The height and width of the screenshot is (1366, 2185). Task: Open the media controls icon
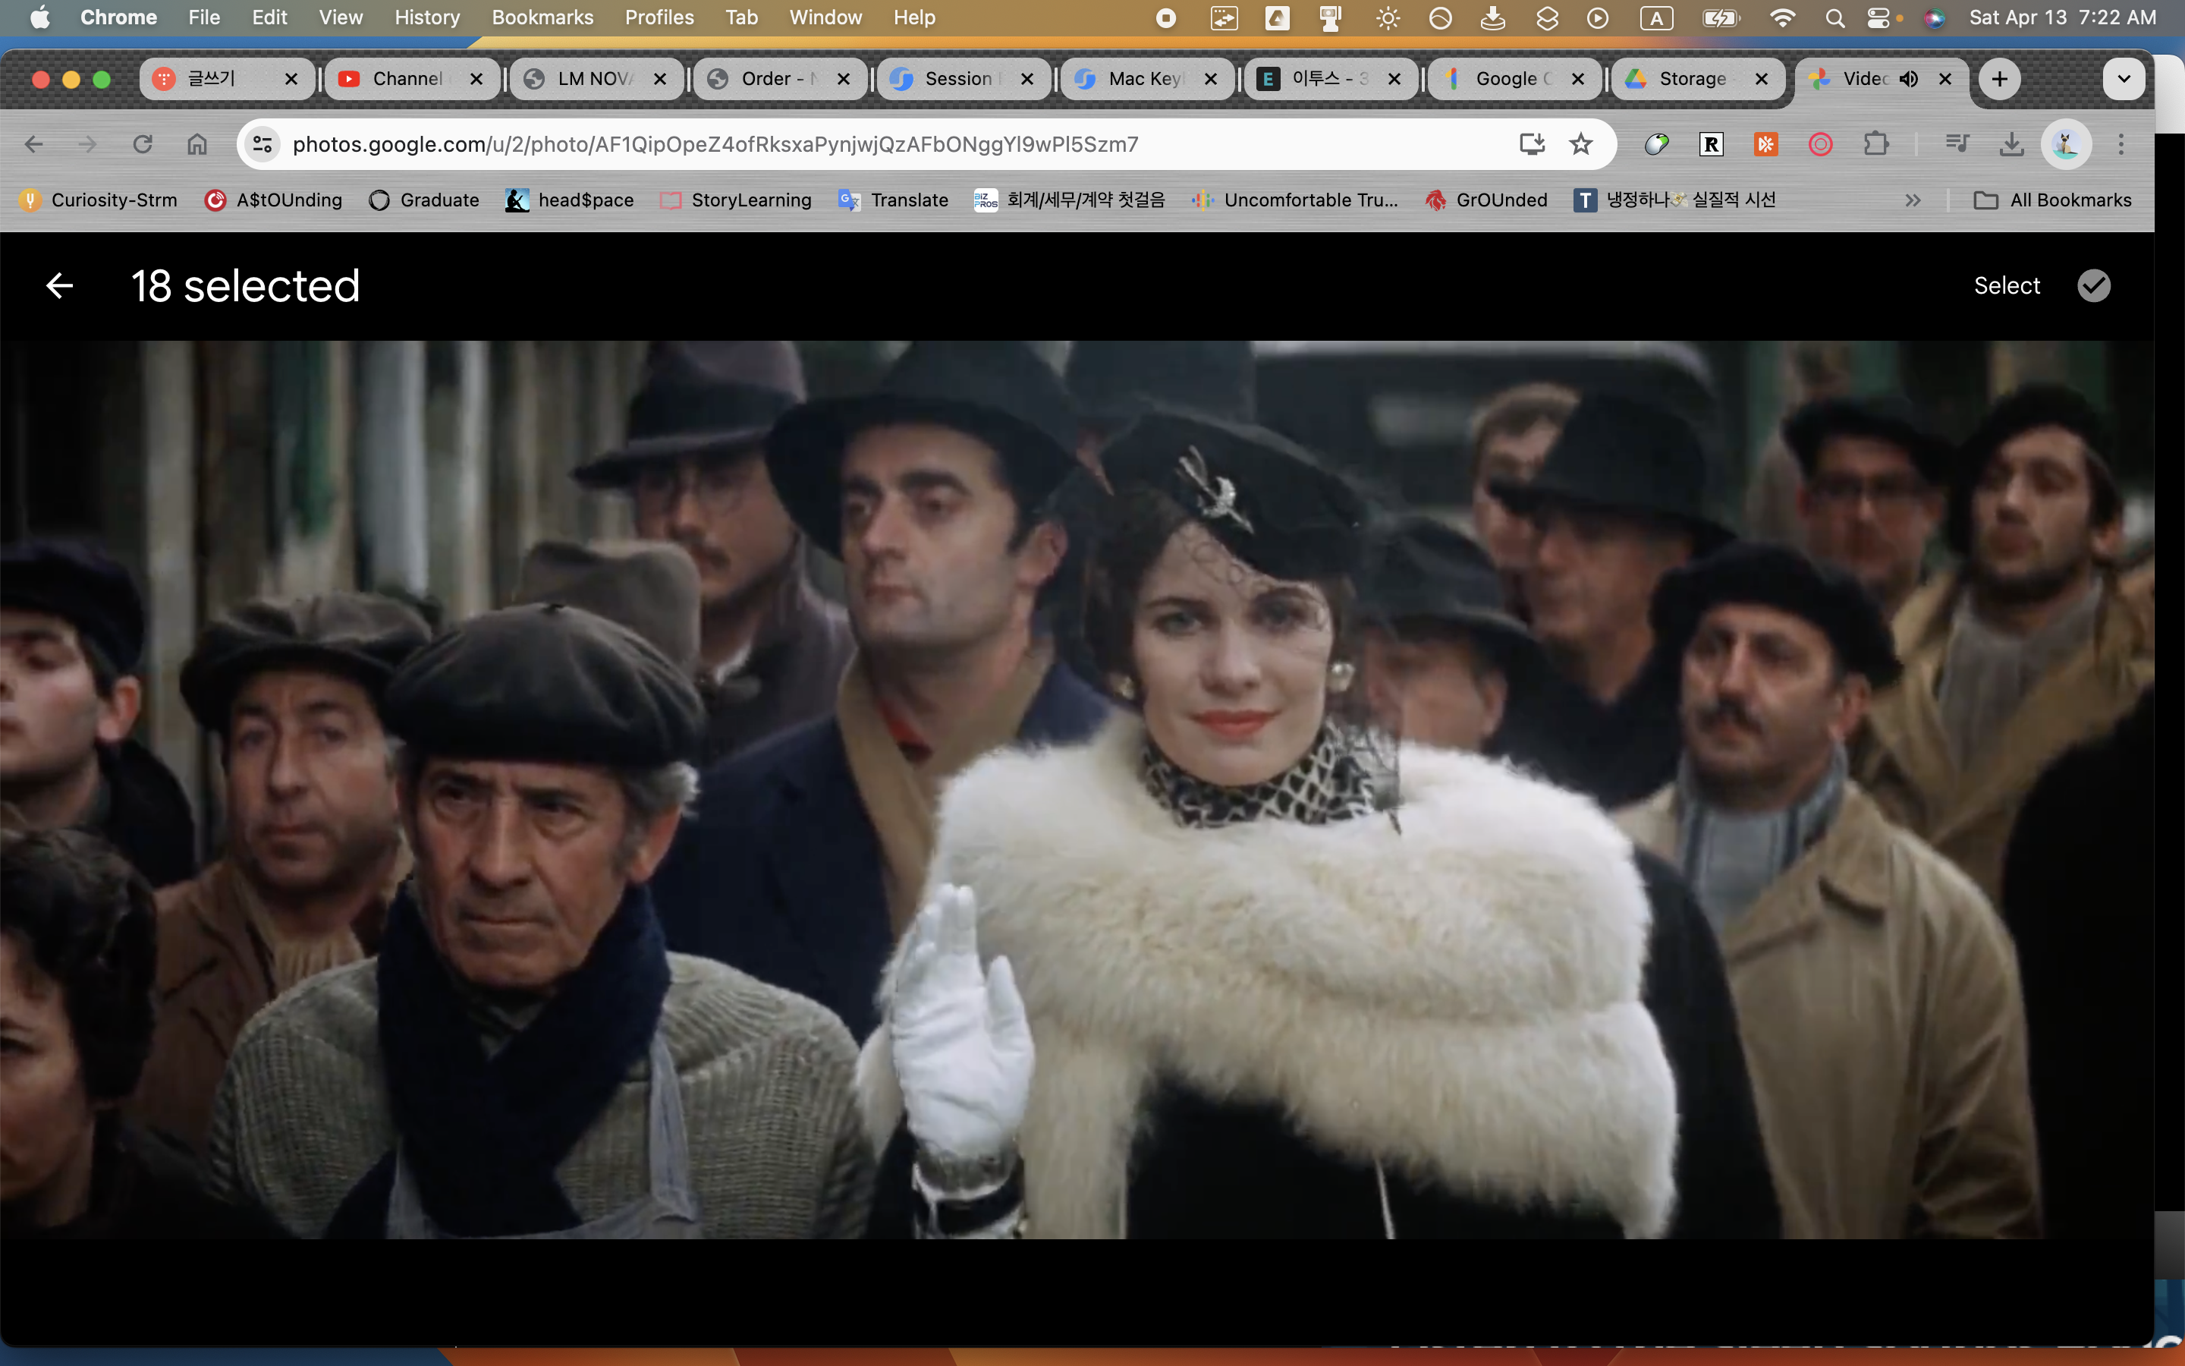click(1957, 143)
